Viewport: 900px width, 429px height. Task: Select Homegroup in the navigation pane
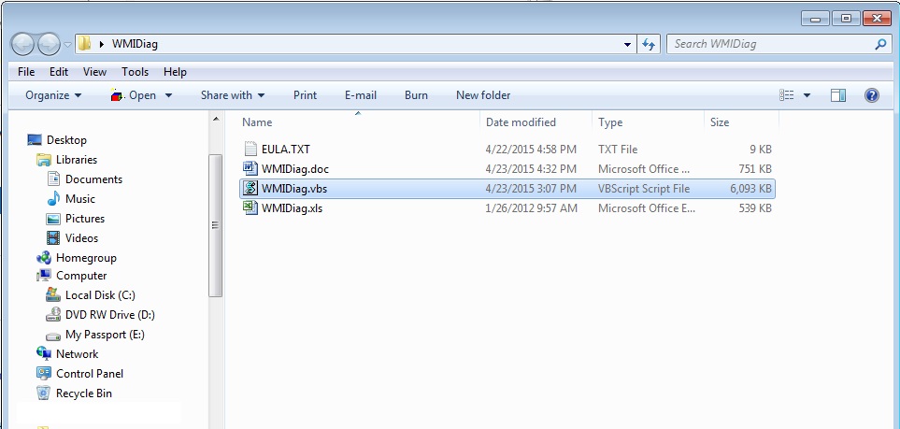(x=86, y=258)
